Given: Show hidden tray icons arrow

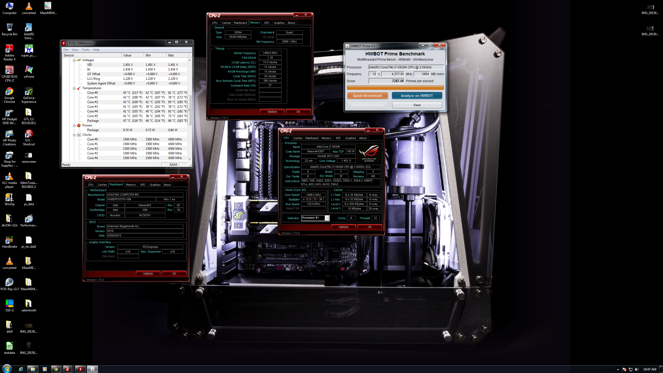Looking at the screenshot, I should [x=618, y=369].
